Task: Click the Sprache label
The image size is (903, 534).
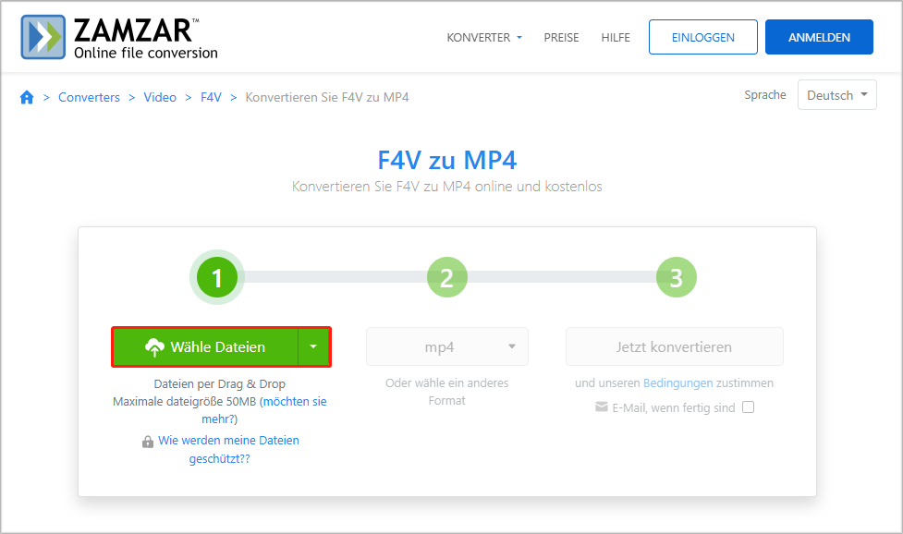Action: click(x=764, y=95)
